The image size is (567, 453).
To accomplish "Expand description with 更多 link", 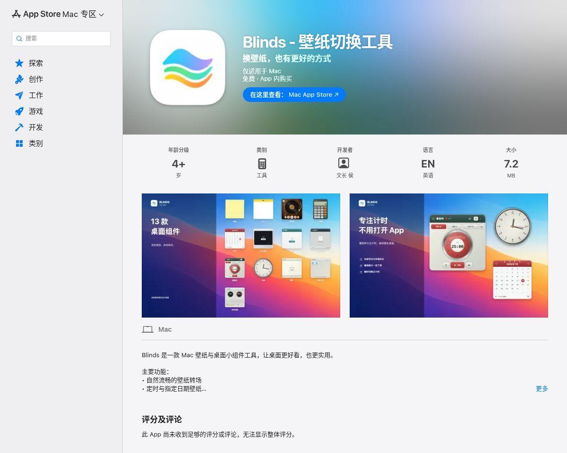I will click(x=542, y=389).
